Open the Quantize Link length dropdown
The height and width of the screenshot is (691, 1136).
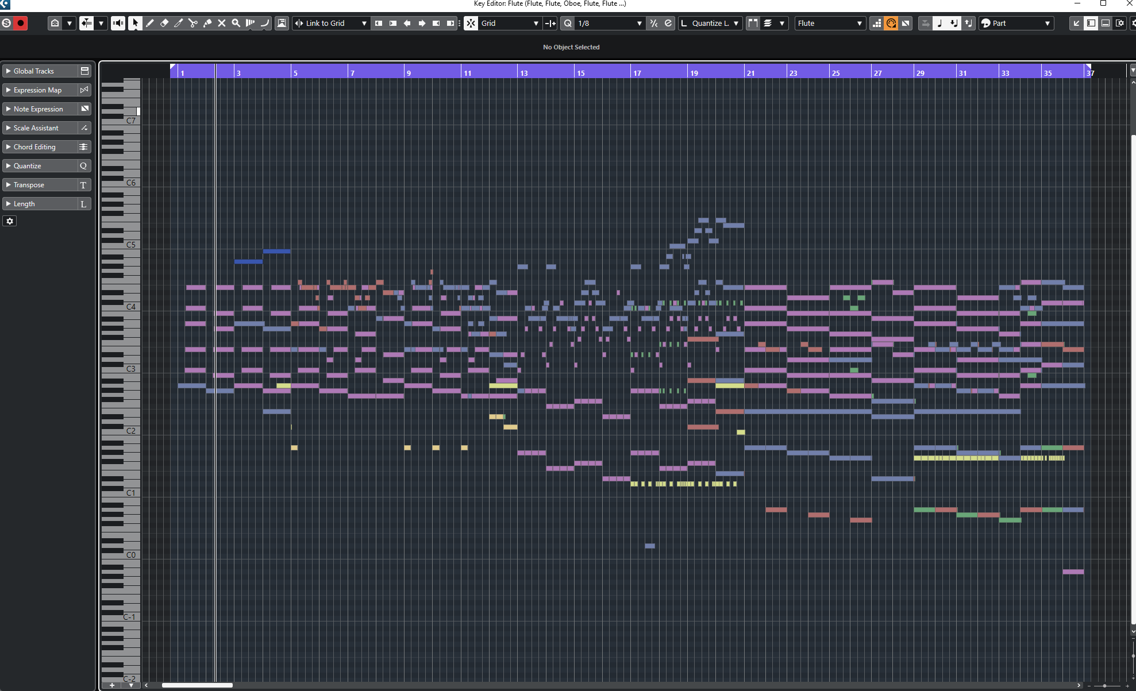(x=711, y=23)
